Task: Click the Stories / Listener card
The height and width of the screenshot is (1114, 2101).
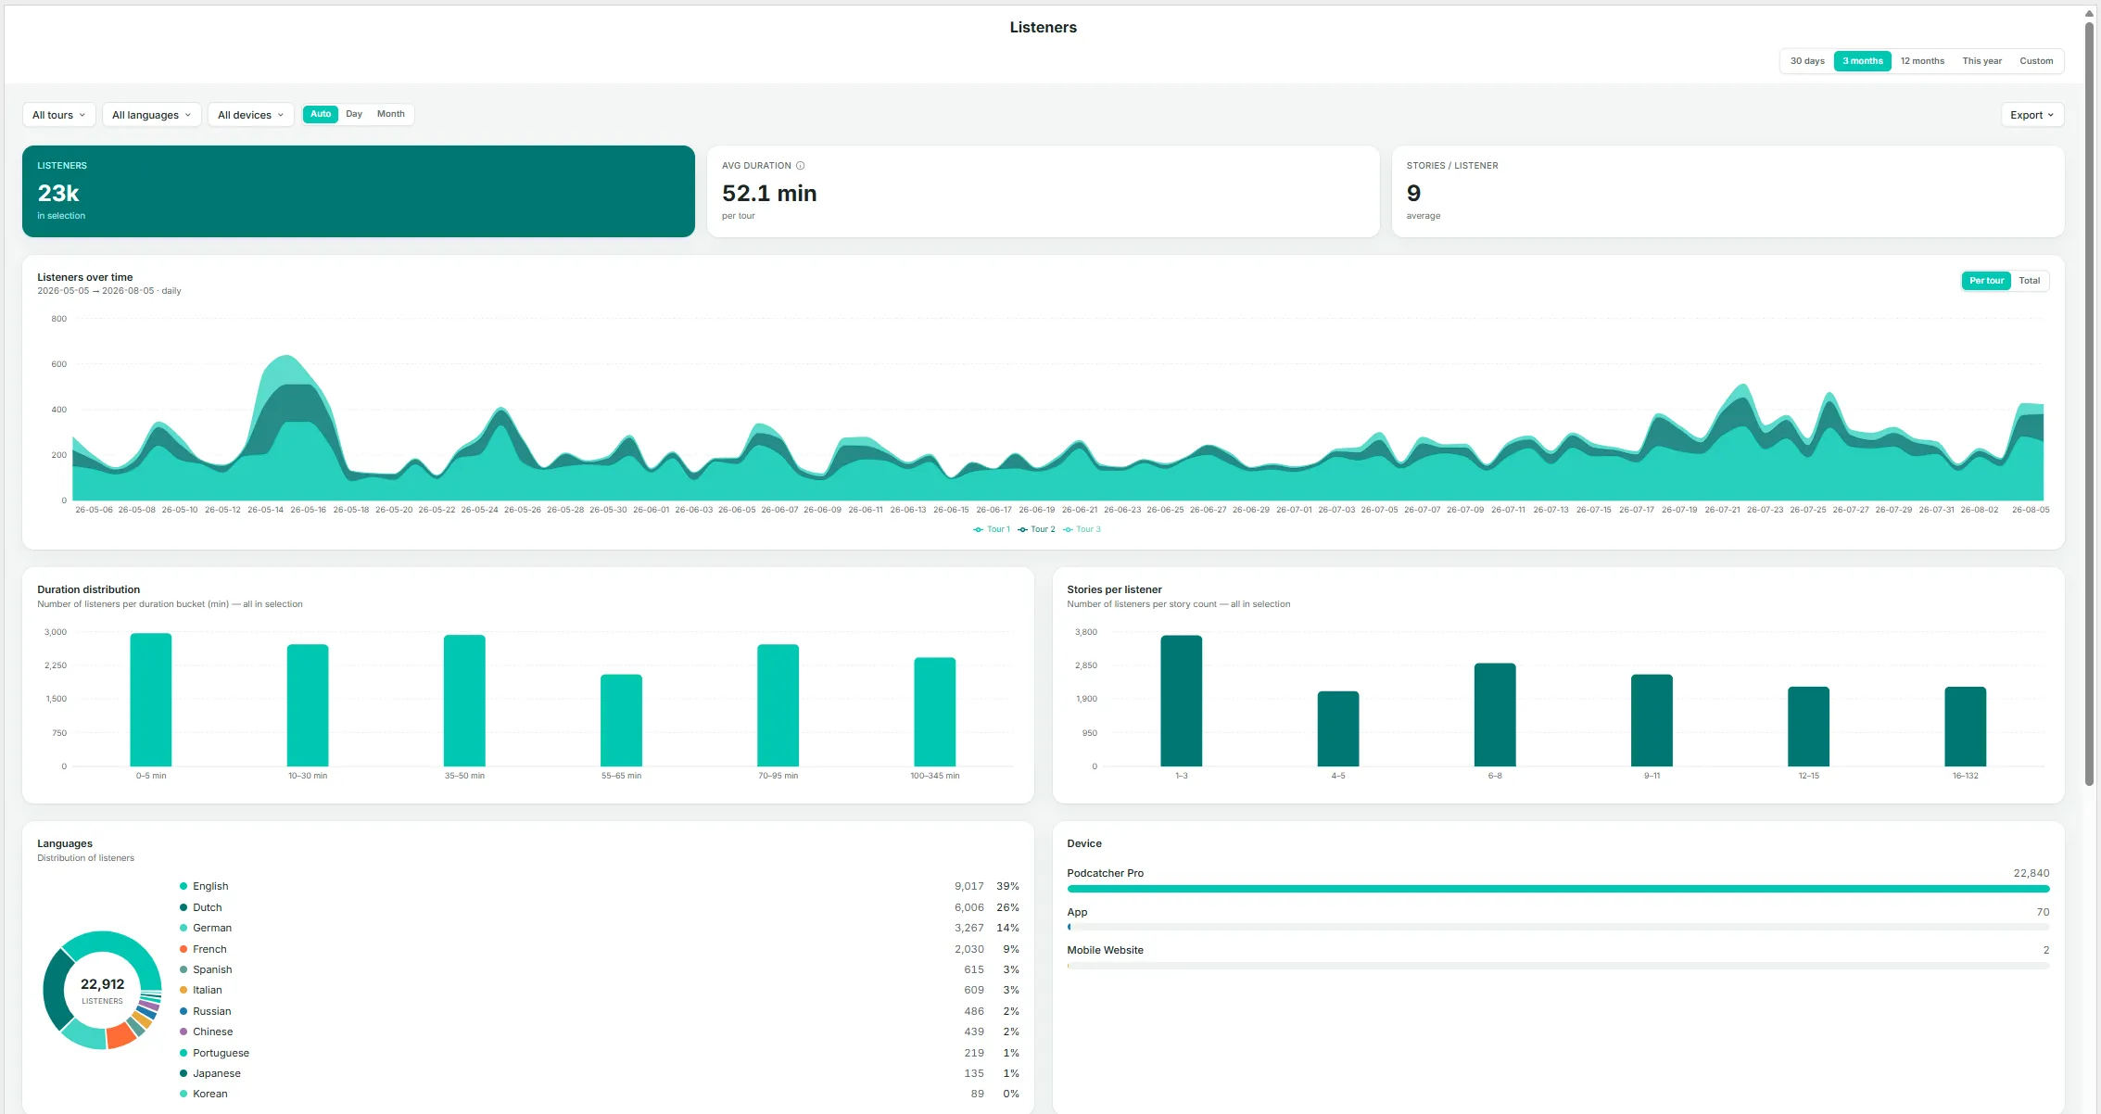Action: [1728, 191]
